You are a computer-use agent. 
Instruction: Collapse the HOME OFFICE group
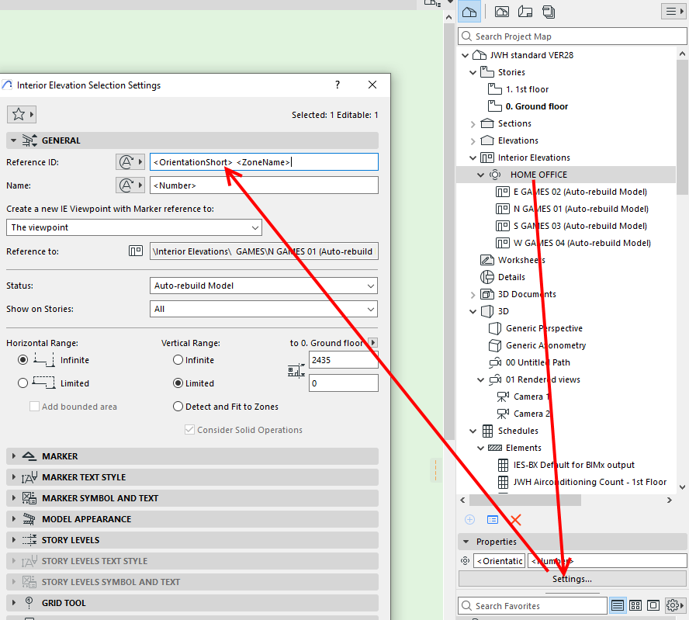(x=481, y=175)
